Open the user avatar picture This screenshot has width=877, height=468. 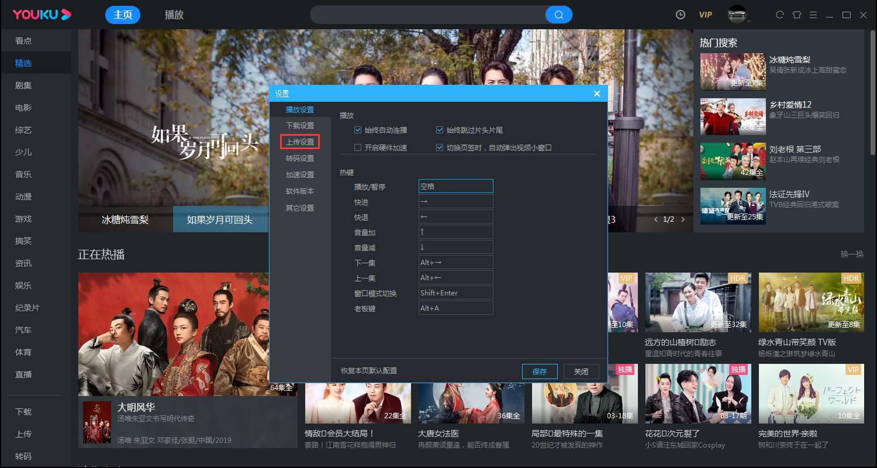736,15
